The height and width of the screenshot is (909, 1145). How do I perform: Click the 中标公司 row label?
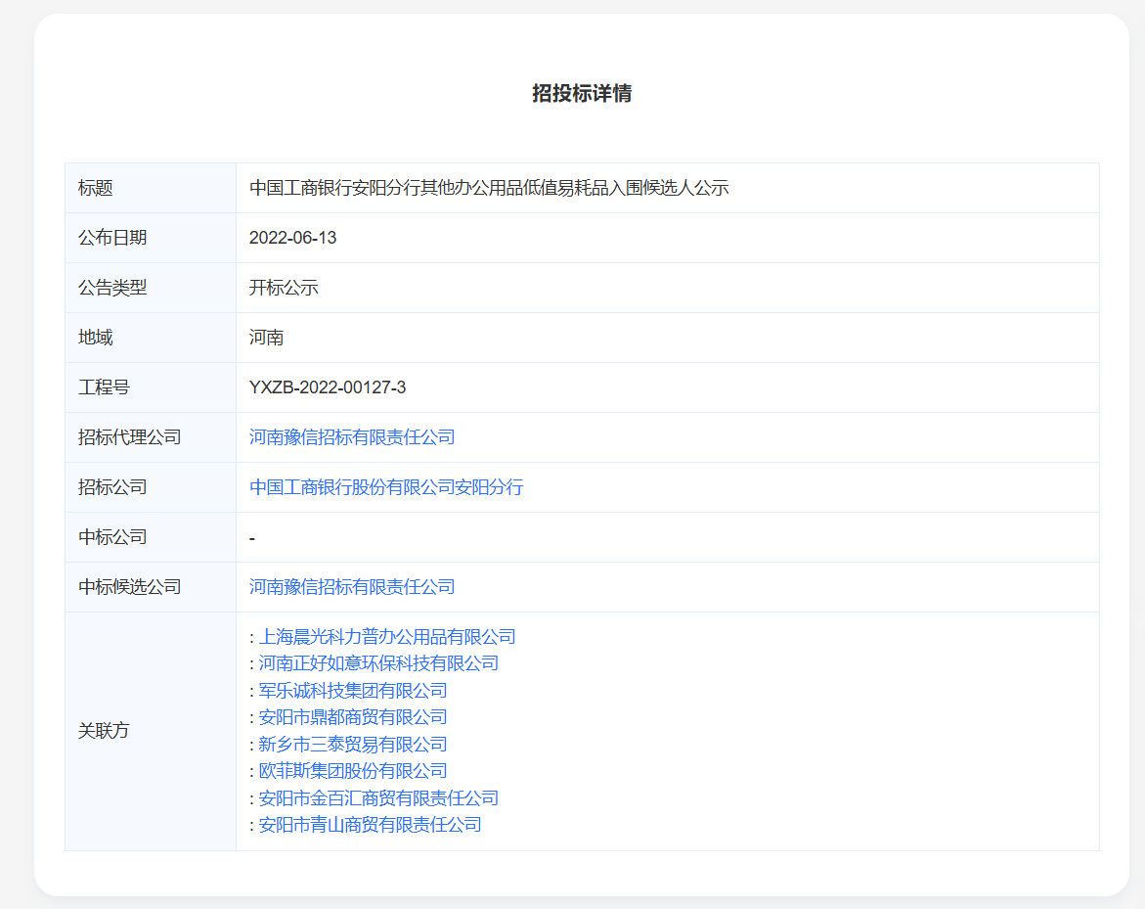112,537
